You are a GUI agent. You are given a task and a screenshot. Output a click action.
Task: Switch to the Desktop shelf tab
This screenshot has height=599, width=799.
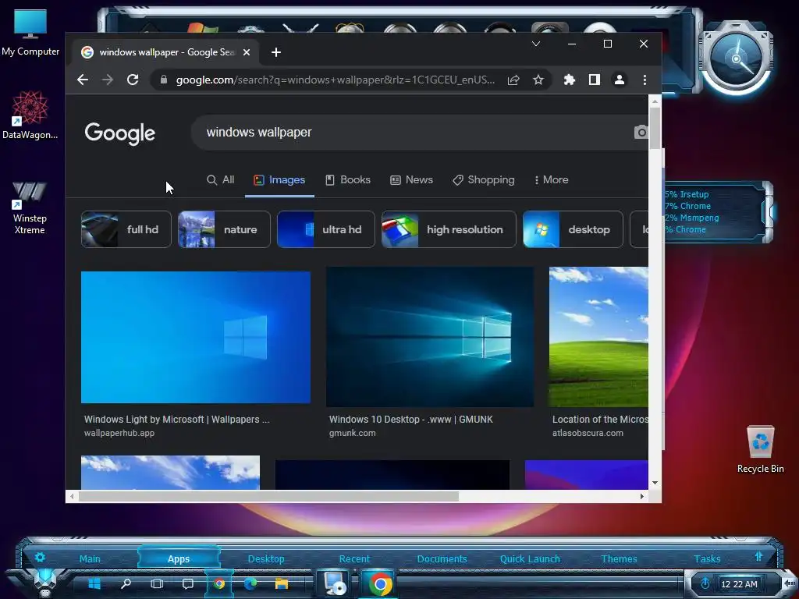tap(266, 558)
